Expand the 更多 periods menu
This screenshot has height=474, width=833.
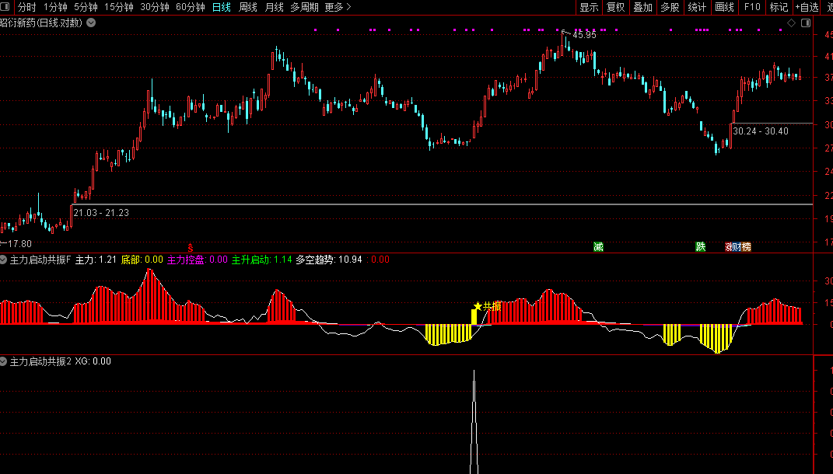(x=338, y=7)
